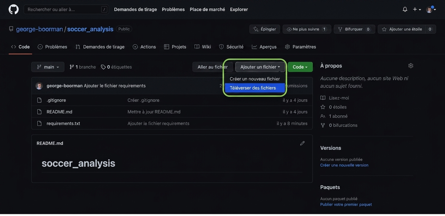The width and height of the screenshot is (445, 216).
Task: Click the tag icon beside étiquettes
Action: pos(103,67)
